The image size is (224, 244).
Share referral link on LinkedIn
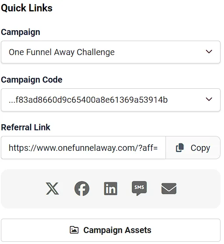coord(110,188)
